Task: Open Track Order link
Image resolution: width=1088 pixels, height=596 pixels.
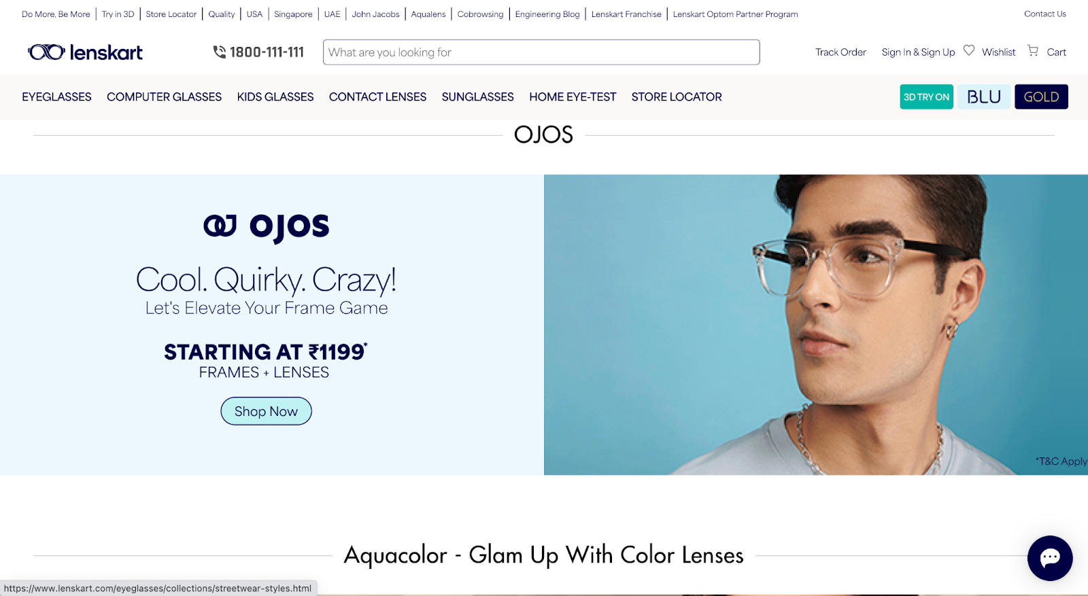Action: point(840,52)
